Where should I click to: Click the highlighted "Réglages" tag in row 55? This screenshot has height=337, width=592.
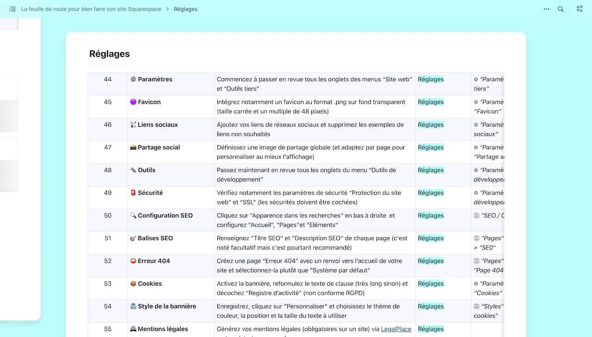tap(431, 329)
